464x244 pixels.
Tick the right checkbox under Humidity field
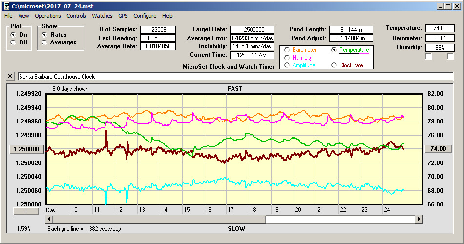[x=450, y=56]
